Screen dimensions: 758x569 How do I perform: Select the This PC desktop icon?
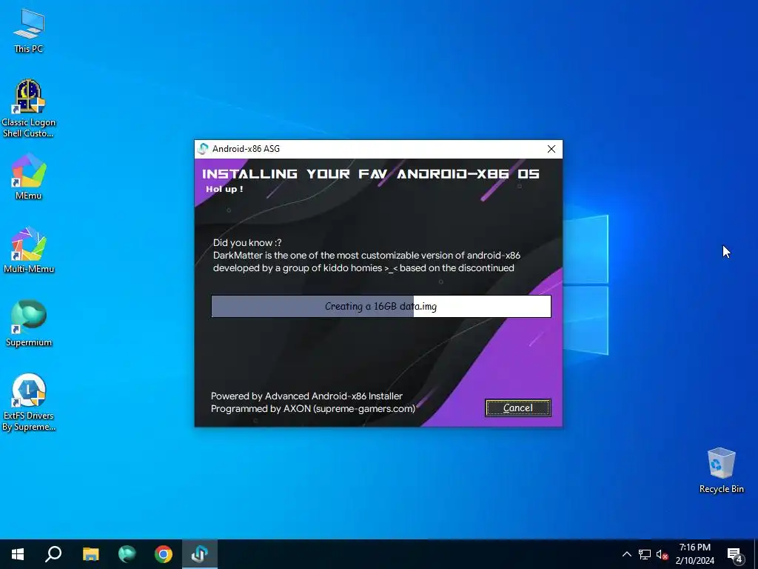pos(29,31)
